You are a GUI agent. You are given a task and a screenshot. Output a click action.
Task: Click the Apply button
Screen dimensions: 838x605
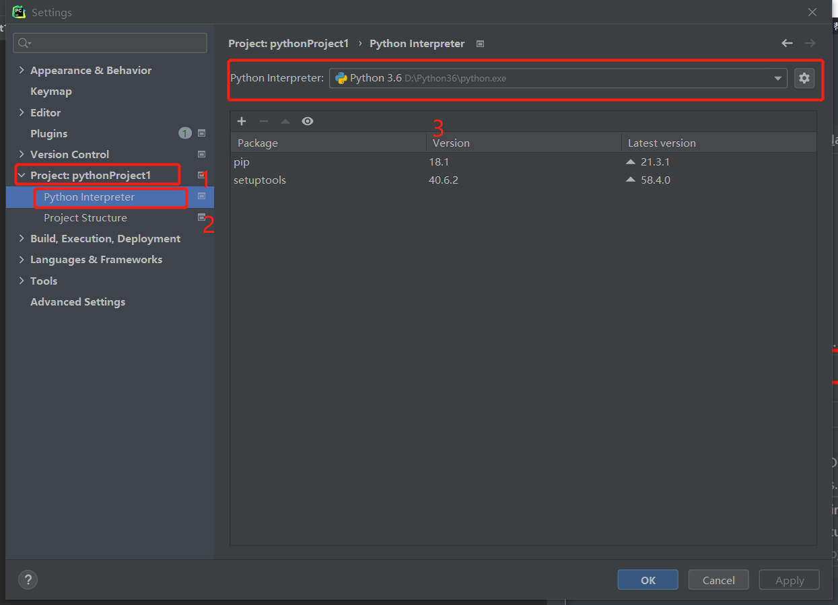790,580
